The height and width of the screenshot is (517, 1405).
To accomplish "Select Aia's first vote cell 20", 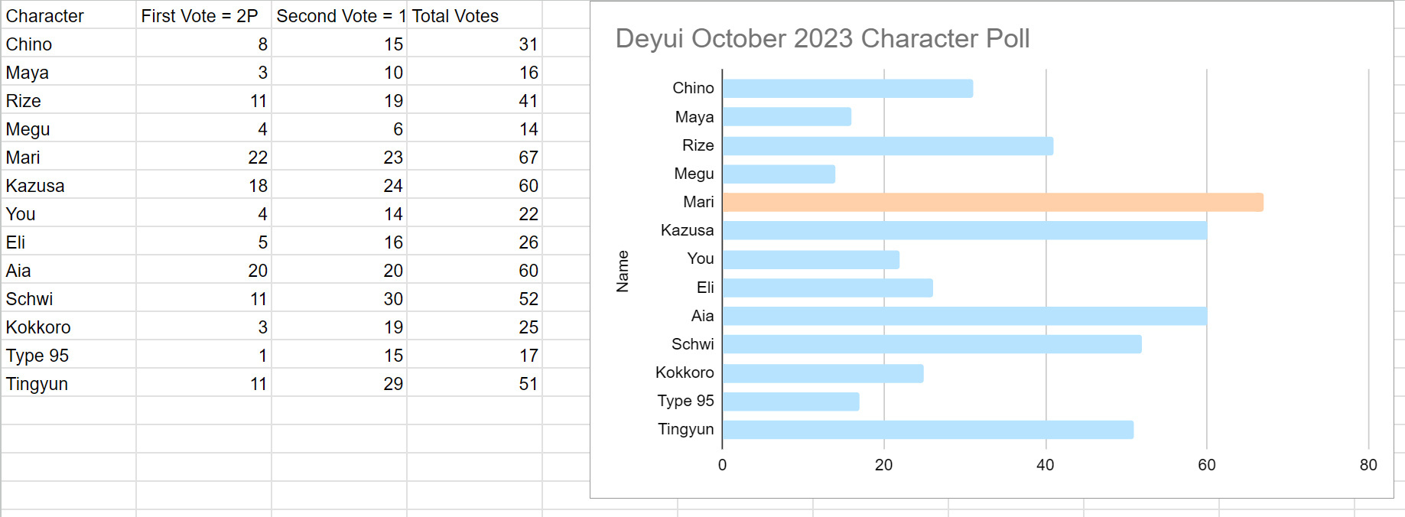I will pyautogui.click(x=203, y=270).
